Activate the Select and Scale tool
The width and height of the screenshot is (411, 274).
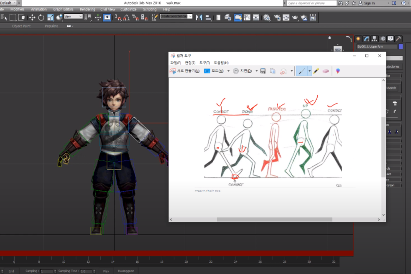[x=50, y=18]
